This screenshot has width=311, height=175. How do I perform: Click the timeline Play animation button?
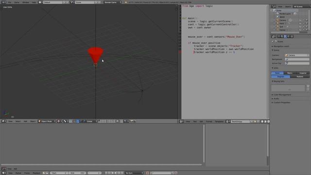[x=116, y=173]
